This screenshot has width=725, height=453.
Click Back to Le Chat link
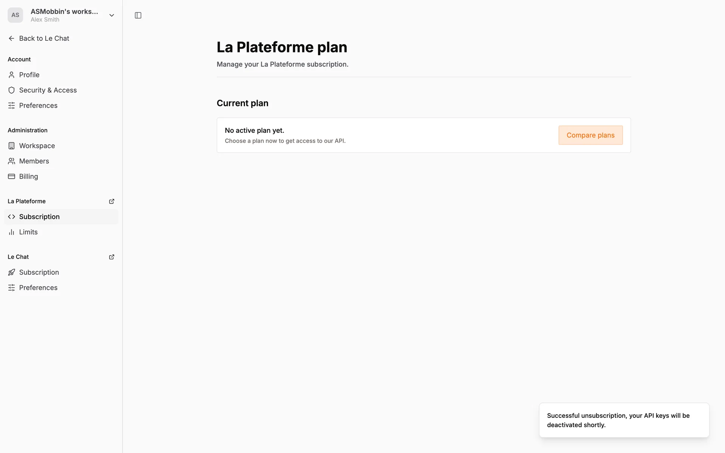pyautogui.click(x=44, y=39)
